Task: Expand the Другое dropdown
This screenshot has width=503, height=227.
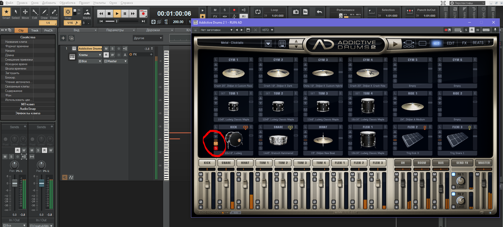Action: (x=148, y=38)
